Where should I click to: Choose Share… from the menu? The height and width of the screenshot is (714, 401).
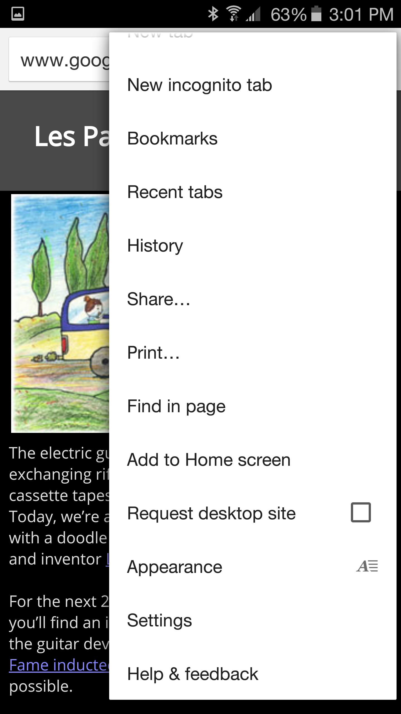(x=158, y=299)
